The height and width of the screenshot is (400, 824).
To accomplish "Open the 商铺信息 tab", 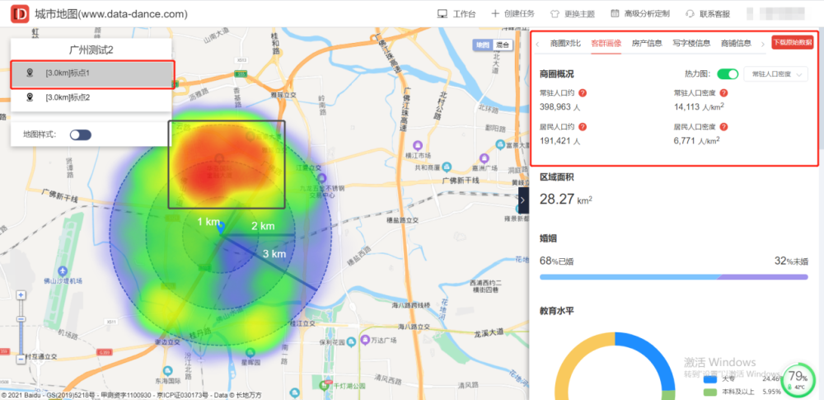I will (736, 43).
